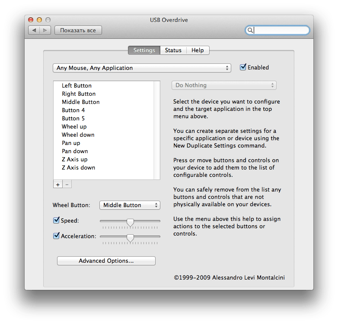The height and width of the screenshot is (324, 338).
Task: Switch to the Settings tab
Action: [144, 50]
